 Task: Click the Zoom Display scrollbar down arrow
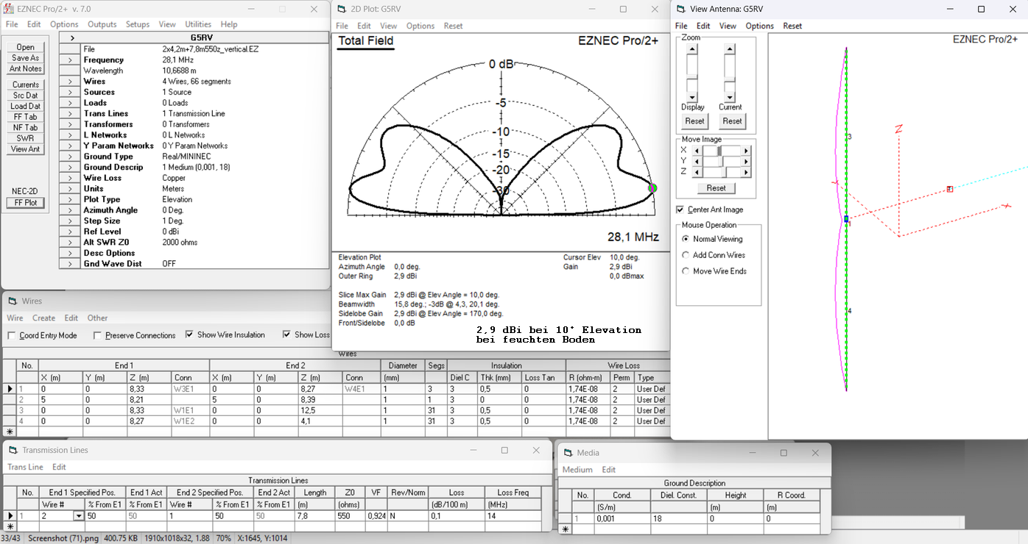coord(691,97)
